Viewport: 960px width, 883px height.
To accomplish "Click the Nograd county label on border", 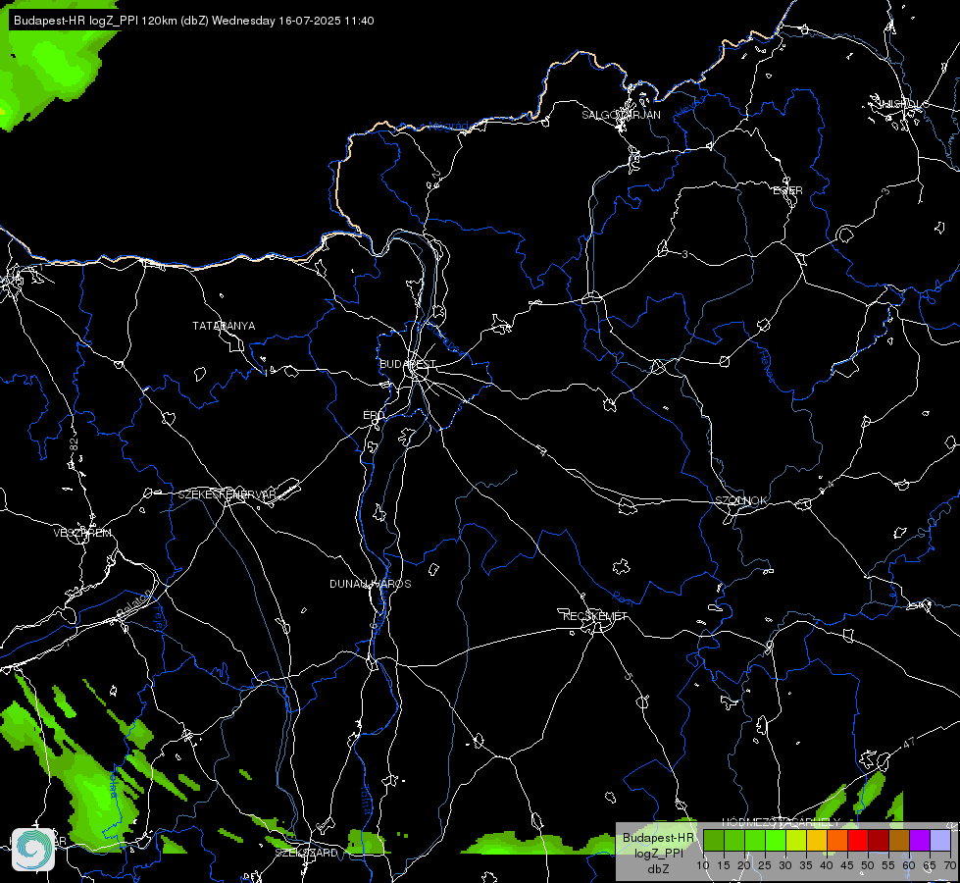I will 449,127.
